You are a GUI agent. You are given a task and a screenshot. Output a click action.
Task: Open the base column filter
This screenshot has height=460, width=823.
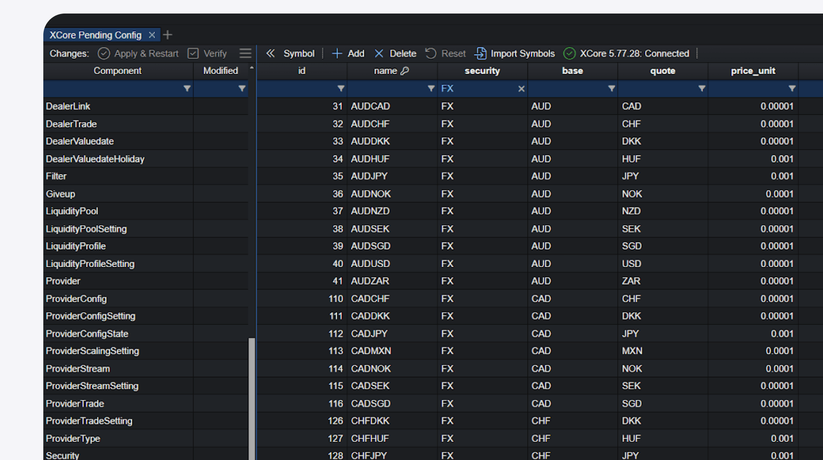(x=611, y=88)
